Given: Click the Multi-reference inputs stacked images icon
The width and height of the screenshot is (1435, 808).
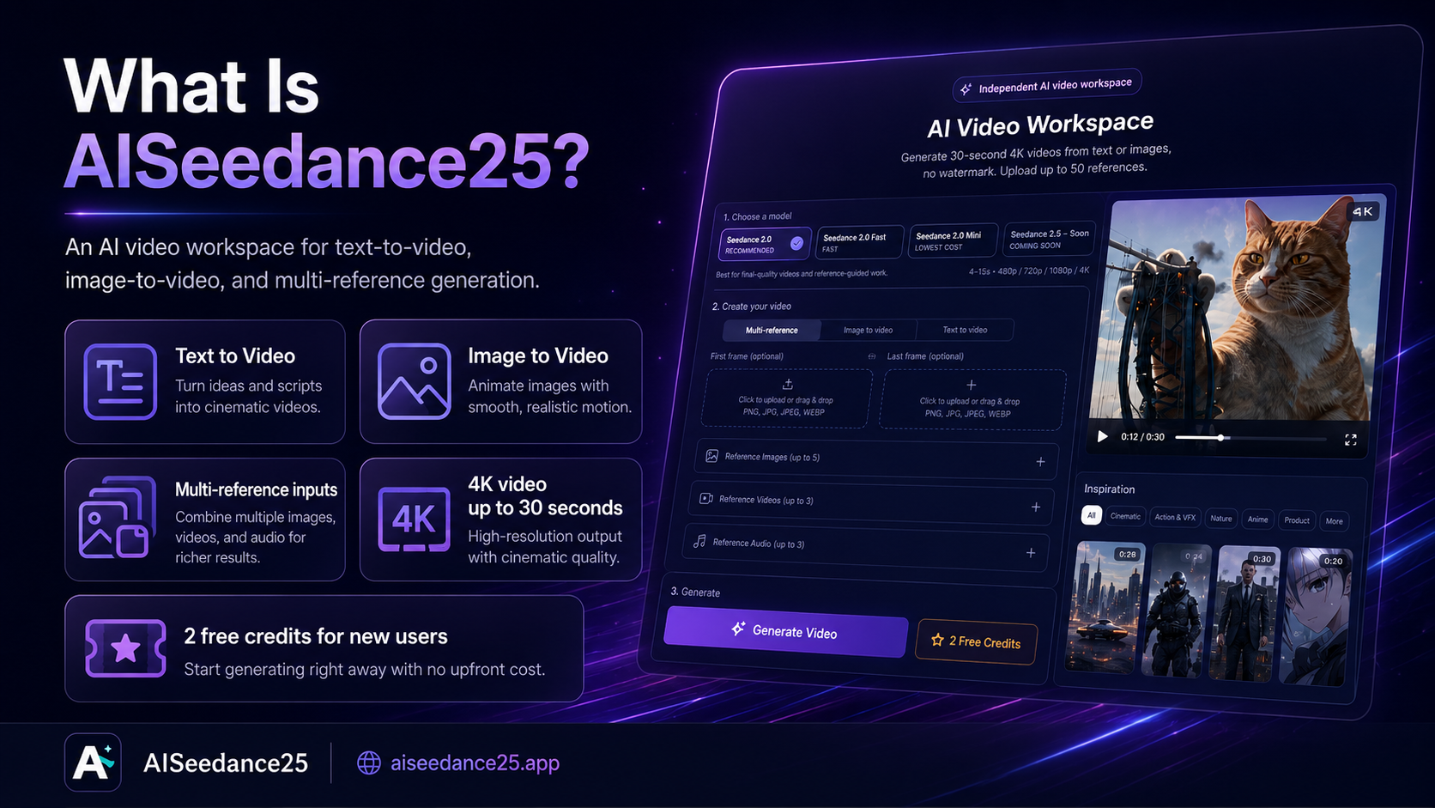Looking at the screenshot, I should 118,517.
